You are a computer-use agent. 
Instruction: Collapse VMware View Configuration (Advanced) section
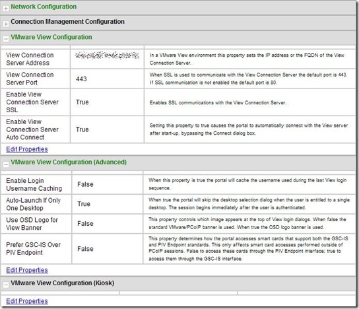[6, 164]
